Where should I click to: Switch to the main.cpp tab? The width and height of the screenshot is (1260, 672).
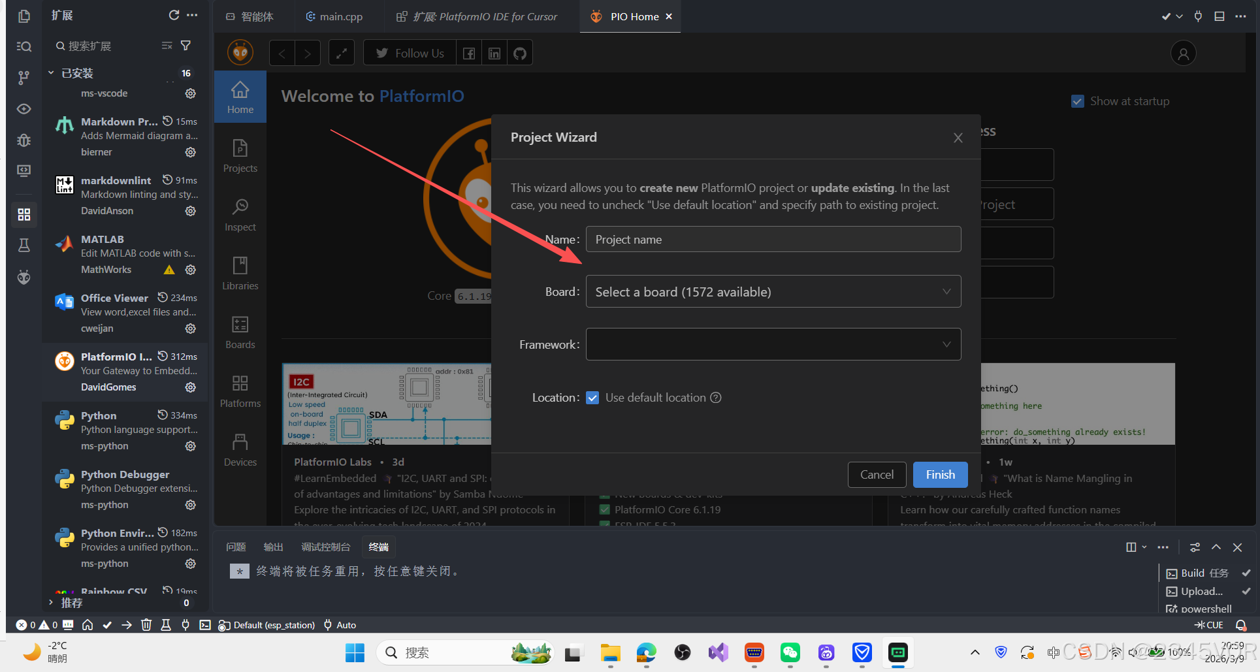click(334, 16)
